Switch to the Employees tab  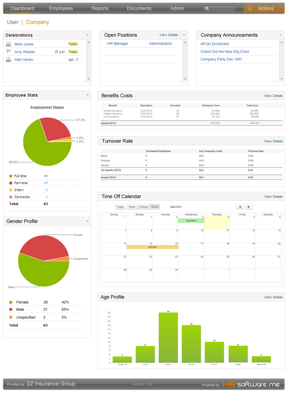pyautogui.click(x=61, y=8)
